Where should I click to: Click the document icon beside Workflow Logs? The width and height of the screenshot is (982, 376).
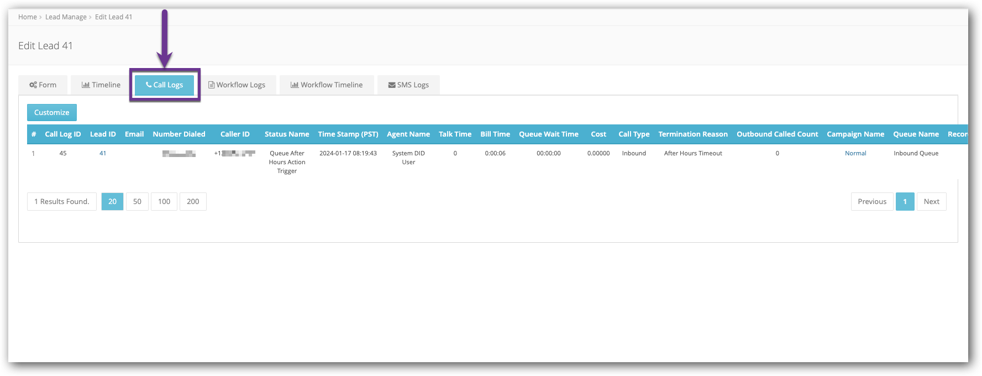tap(211, 85)
